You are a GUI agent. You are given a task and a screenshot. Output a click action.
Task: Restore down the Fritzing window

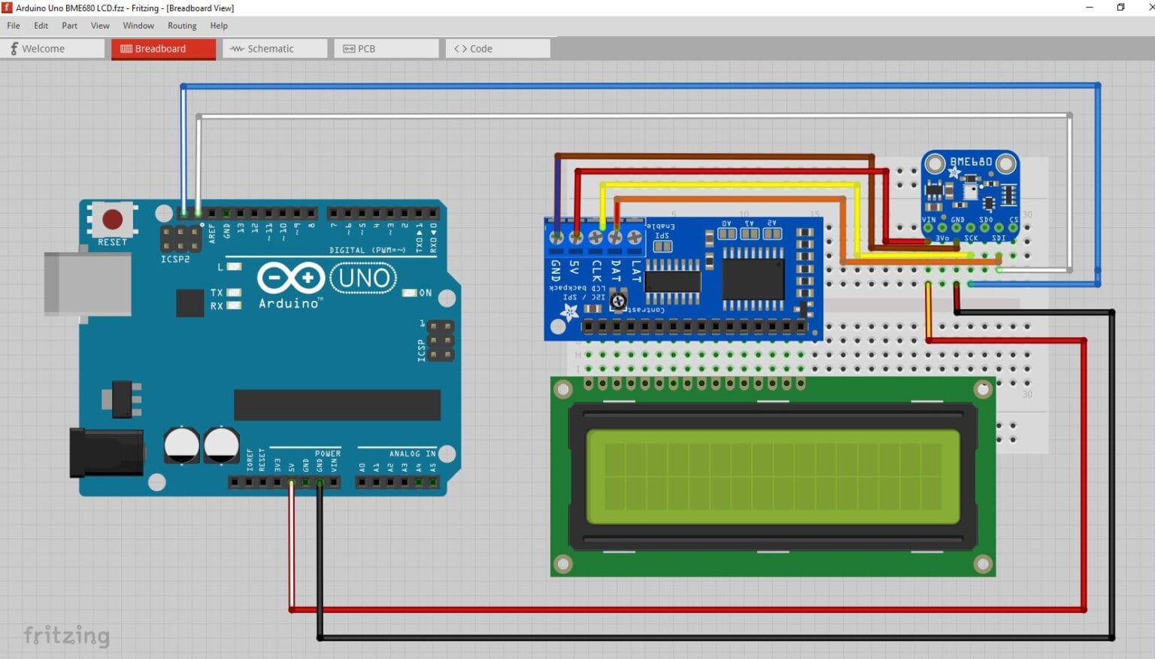tap(1120, 8)
